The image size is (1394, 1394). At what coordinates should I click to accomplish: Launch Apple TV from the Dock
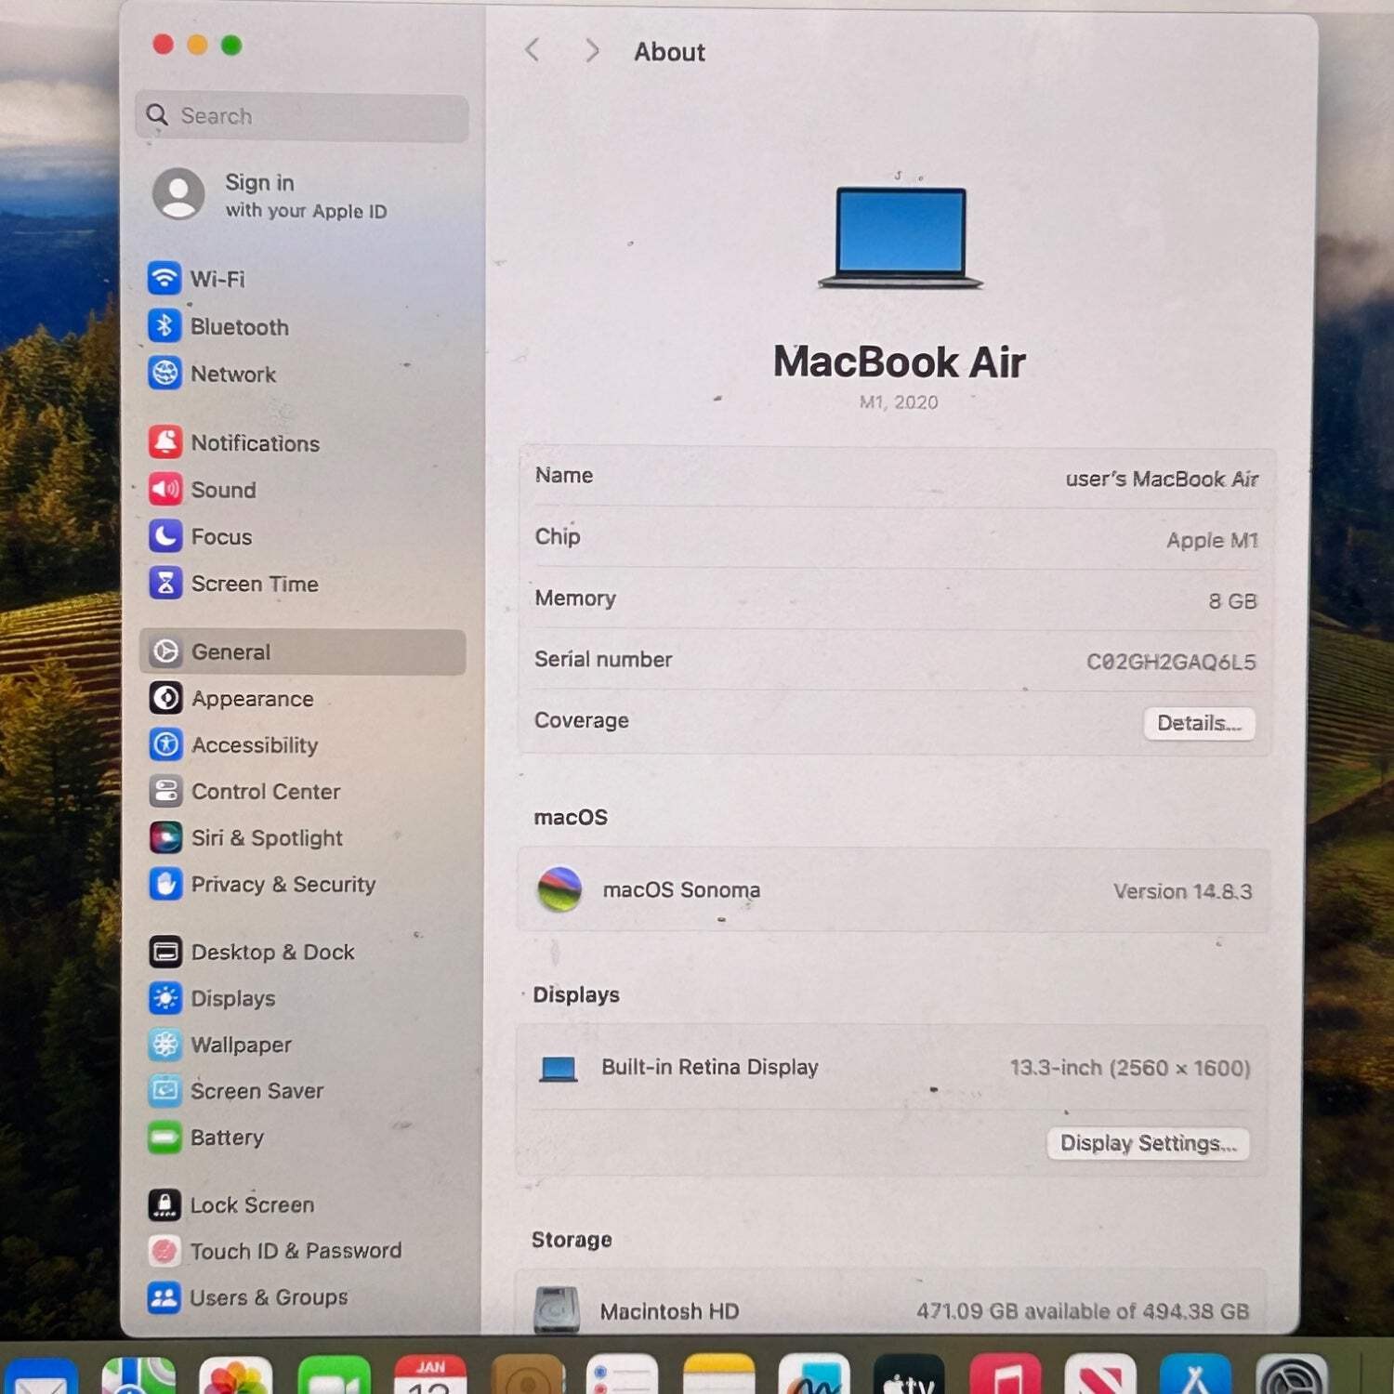coord(909,1376)
